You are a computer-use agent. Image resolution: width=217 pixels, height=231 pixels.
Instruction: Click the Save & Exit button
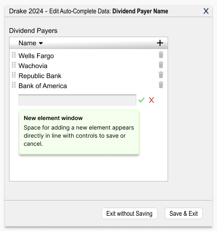pos(184,213)
